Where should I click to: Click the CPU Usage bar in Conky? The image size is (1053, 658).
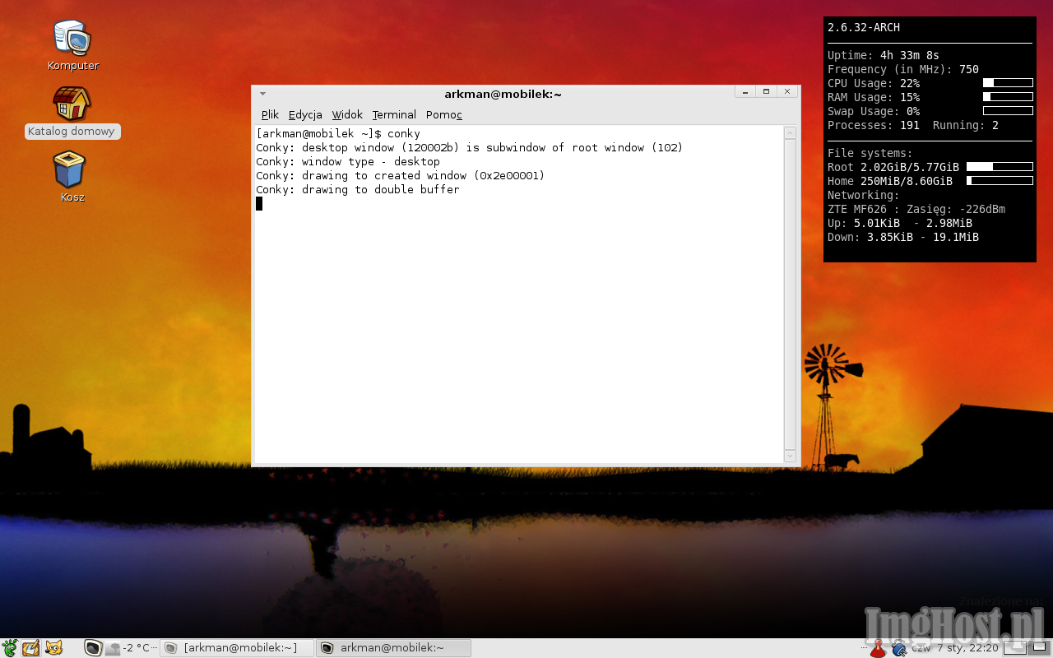pyautogui.click(x=1008, y=83)
